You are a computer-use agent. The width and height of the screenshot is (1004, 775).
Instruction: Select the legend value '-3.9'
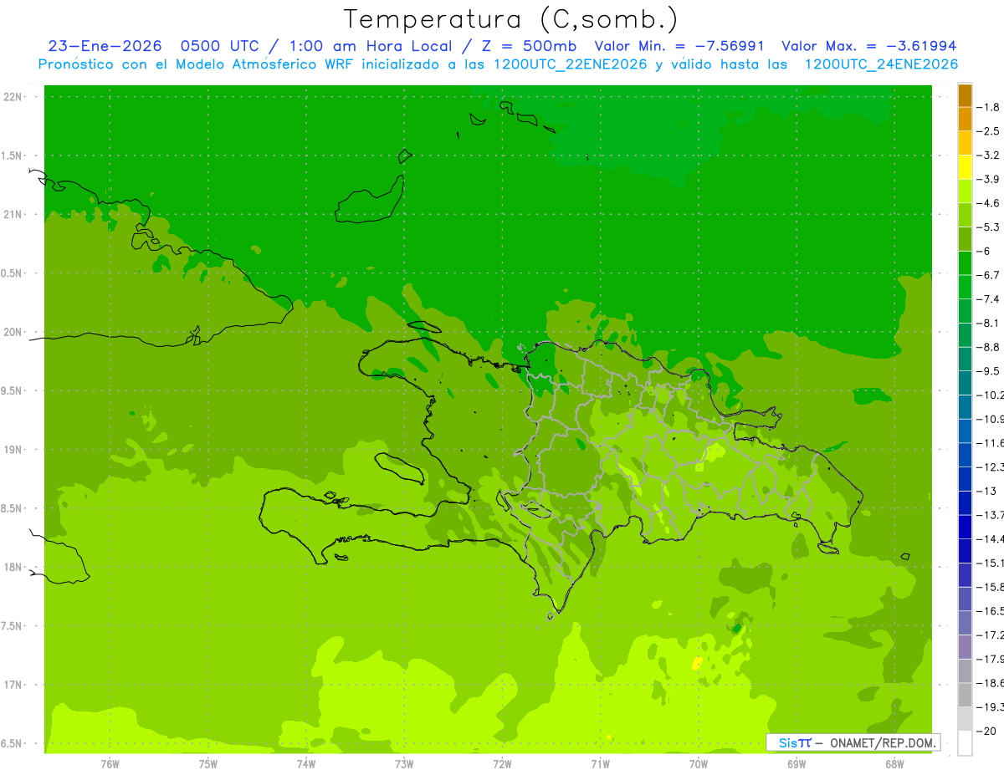[x=988, y=179]
